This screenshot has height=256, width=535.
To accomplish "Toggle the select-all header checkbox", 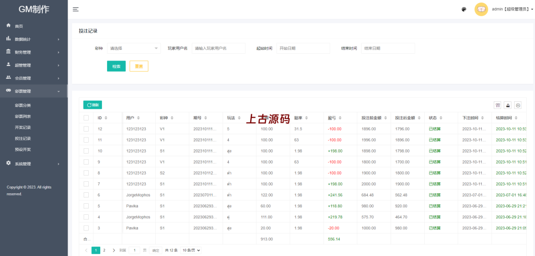I will [86, 118].
